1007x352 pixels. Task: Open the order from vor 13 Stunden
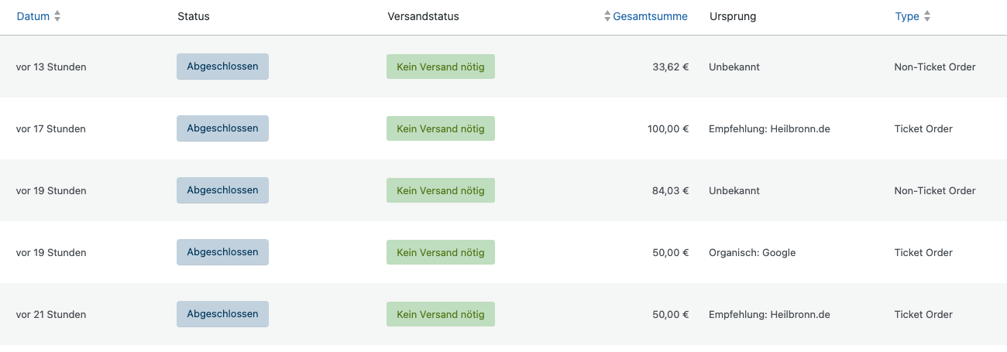point(51,67)
